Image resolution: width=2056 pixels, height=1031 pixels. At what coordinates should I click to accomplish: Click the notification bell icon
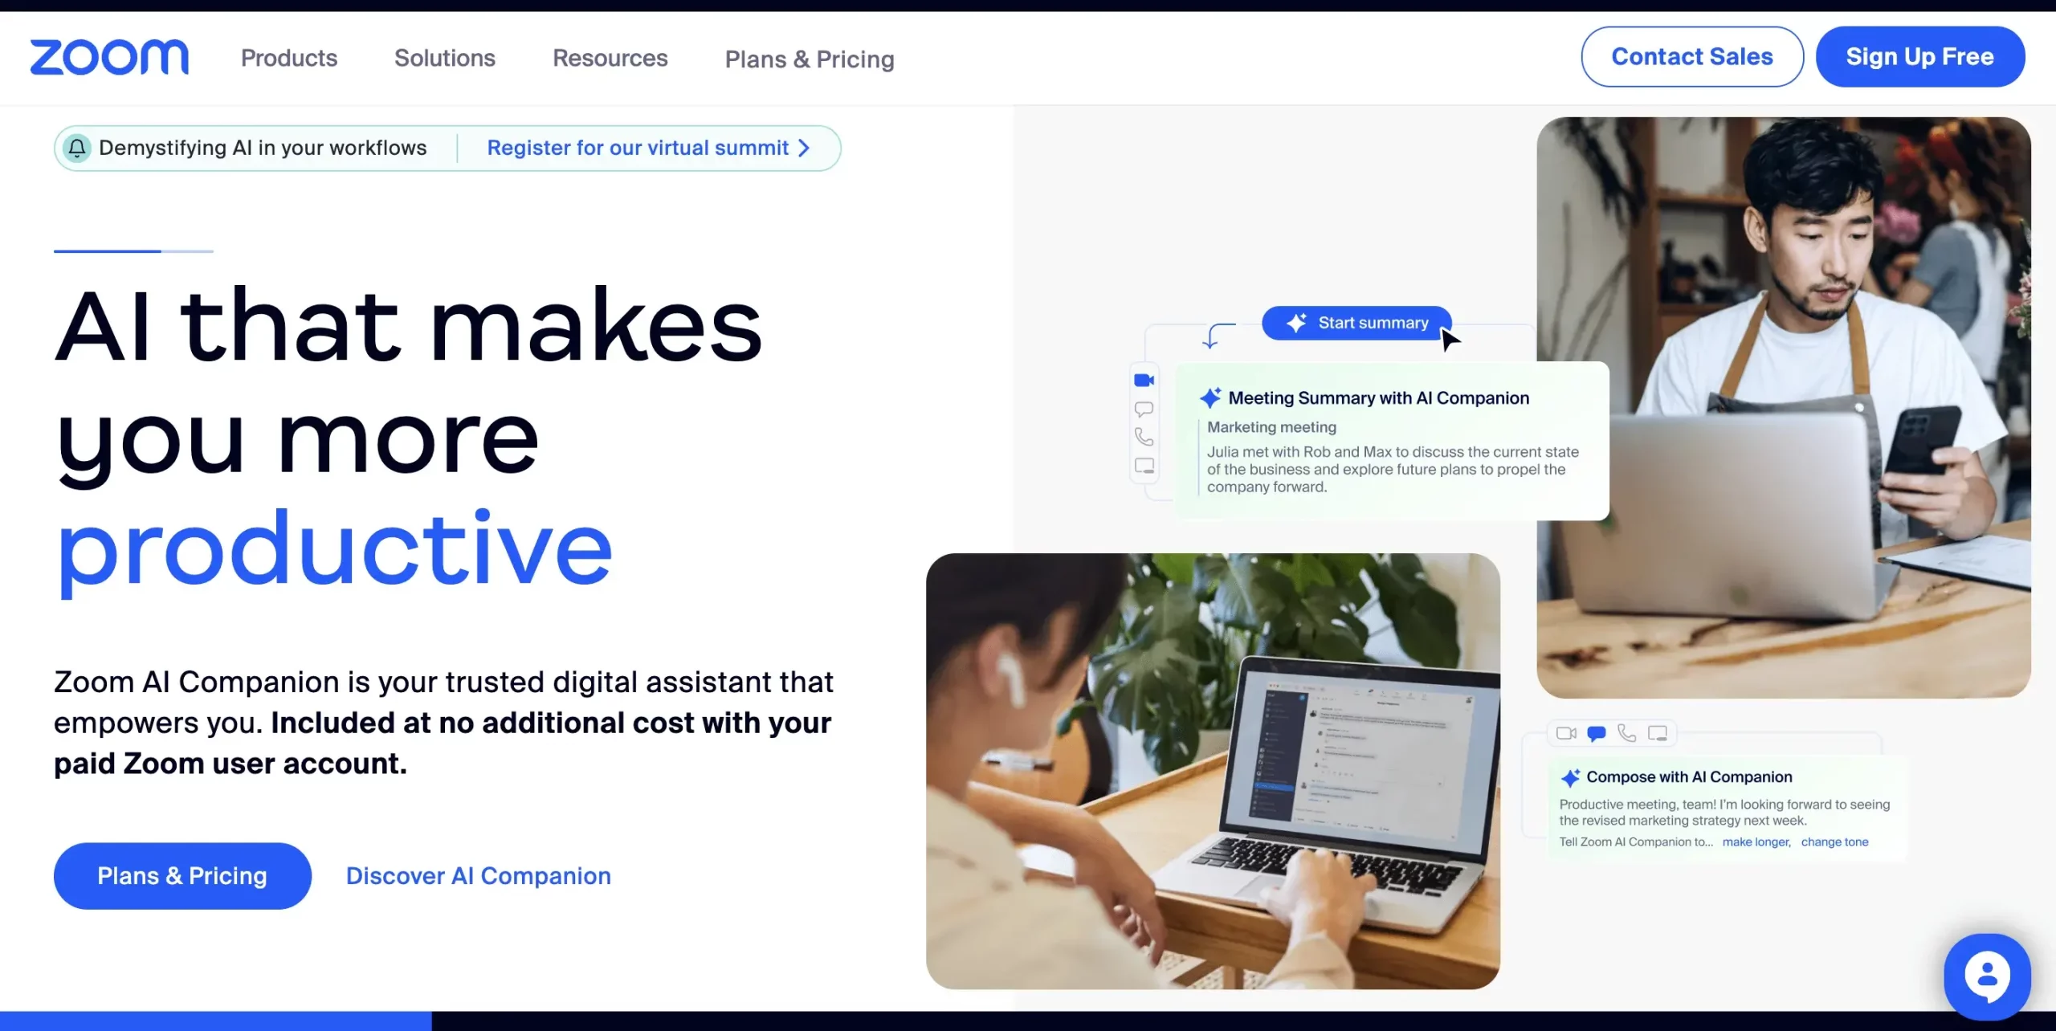(76, 147)
